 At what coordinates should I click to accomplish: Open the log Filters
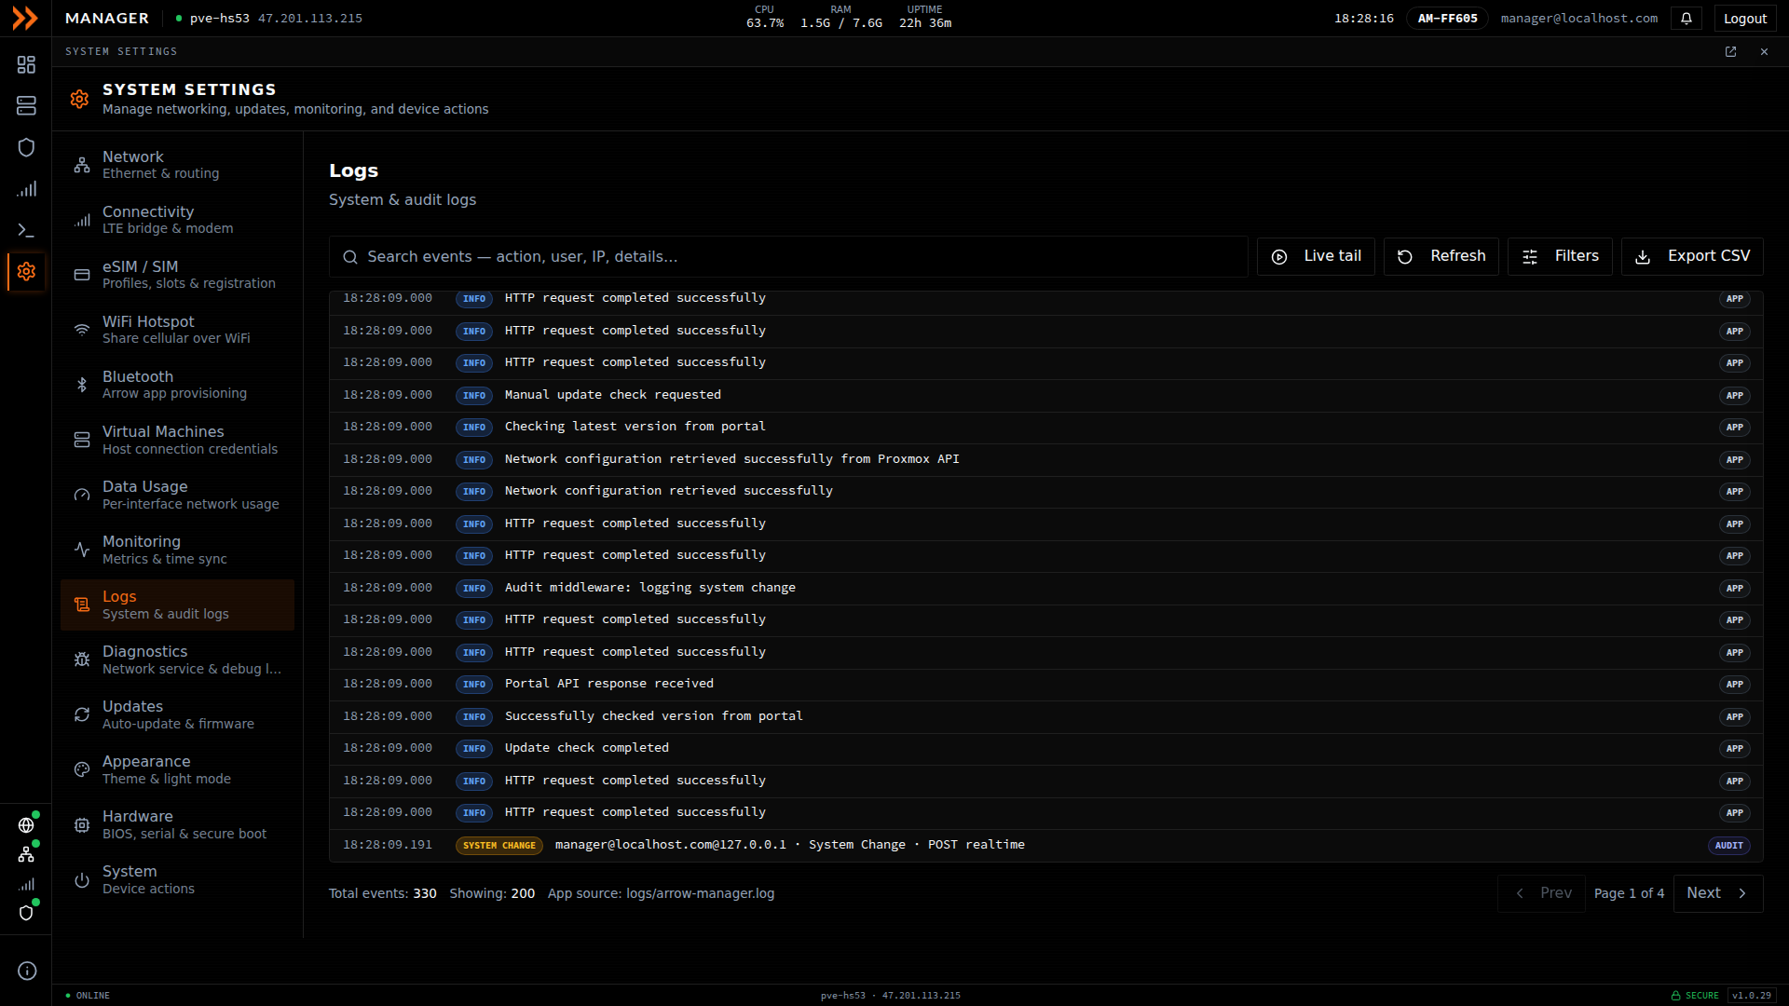(x=1560, y=256)
